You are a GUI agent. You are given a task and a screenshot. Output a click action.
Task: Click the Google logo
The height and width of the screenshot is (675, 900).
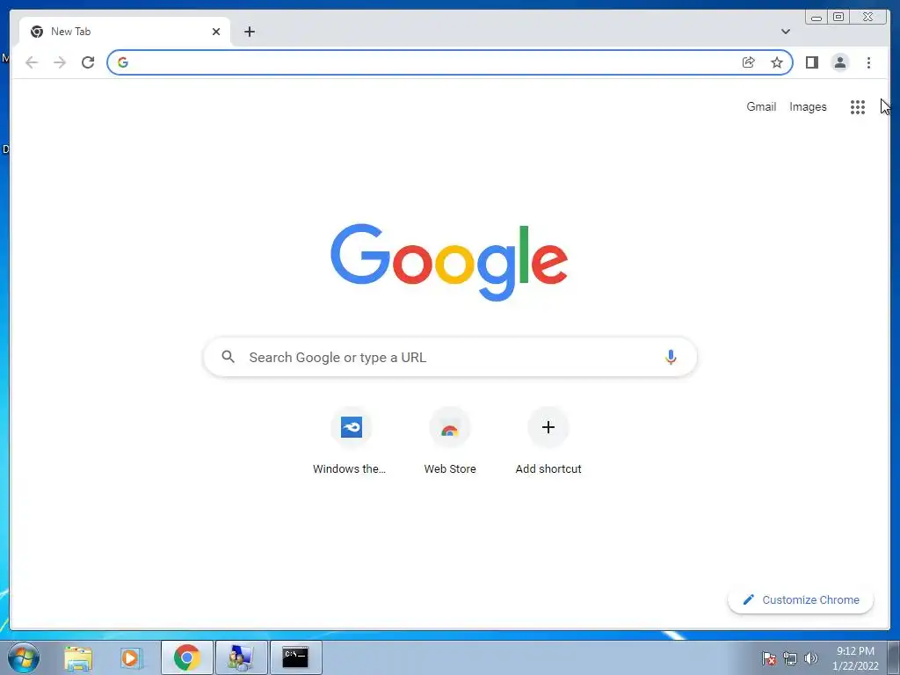coord(449,262)
